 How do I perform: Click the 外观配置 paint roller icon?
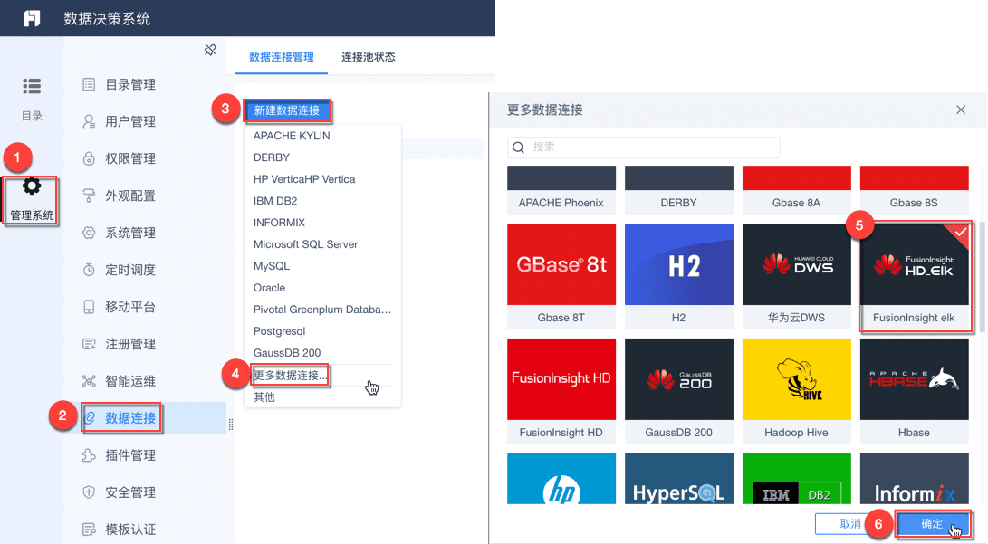(x=89, y=196)
